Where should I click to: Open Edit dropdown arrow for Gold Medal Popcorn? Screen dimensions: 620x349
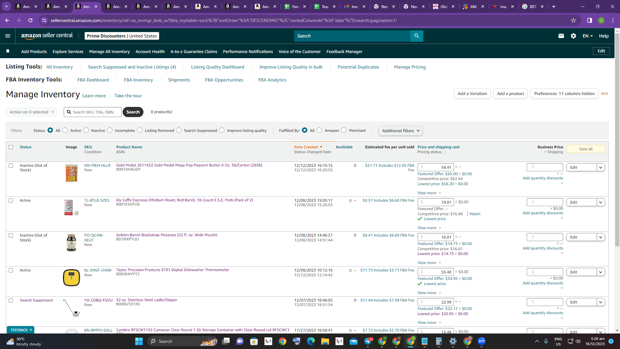click(601, 167)
